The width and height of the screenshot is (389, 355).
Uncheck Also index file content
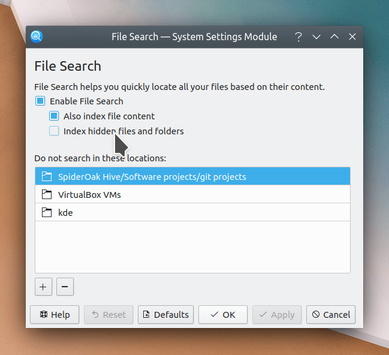click(54, 116)
